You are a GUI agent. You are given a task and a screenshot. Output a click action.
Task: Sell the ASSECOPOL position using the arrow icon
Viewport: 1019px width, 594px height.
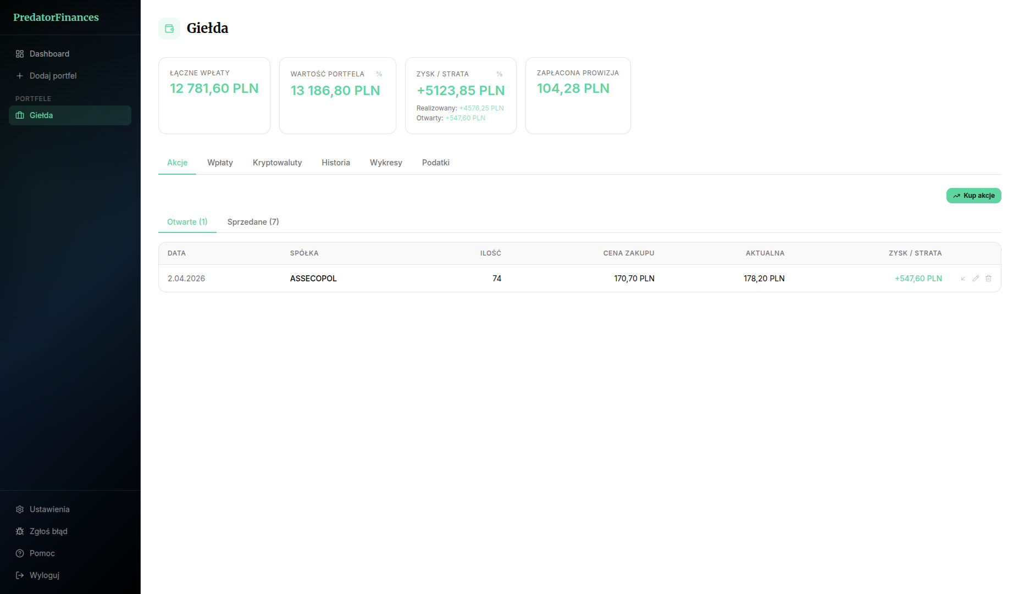pyautogui.click(x=963, y=279)
